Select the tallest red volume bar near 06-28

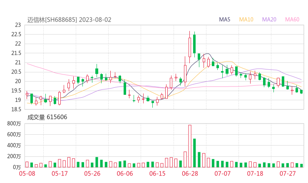pyautogui.click(x=190, y=146)
